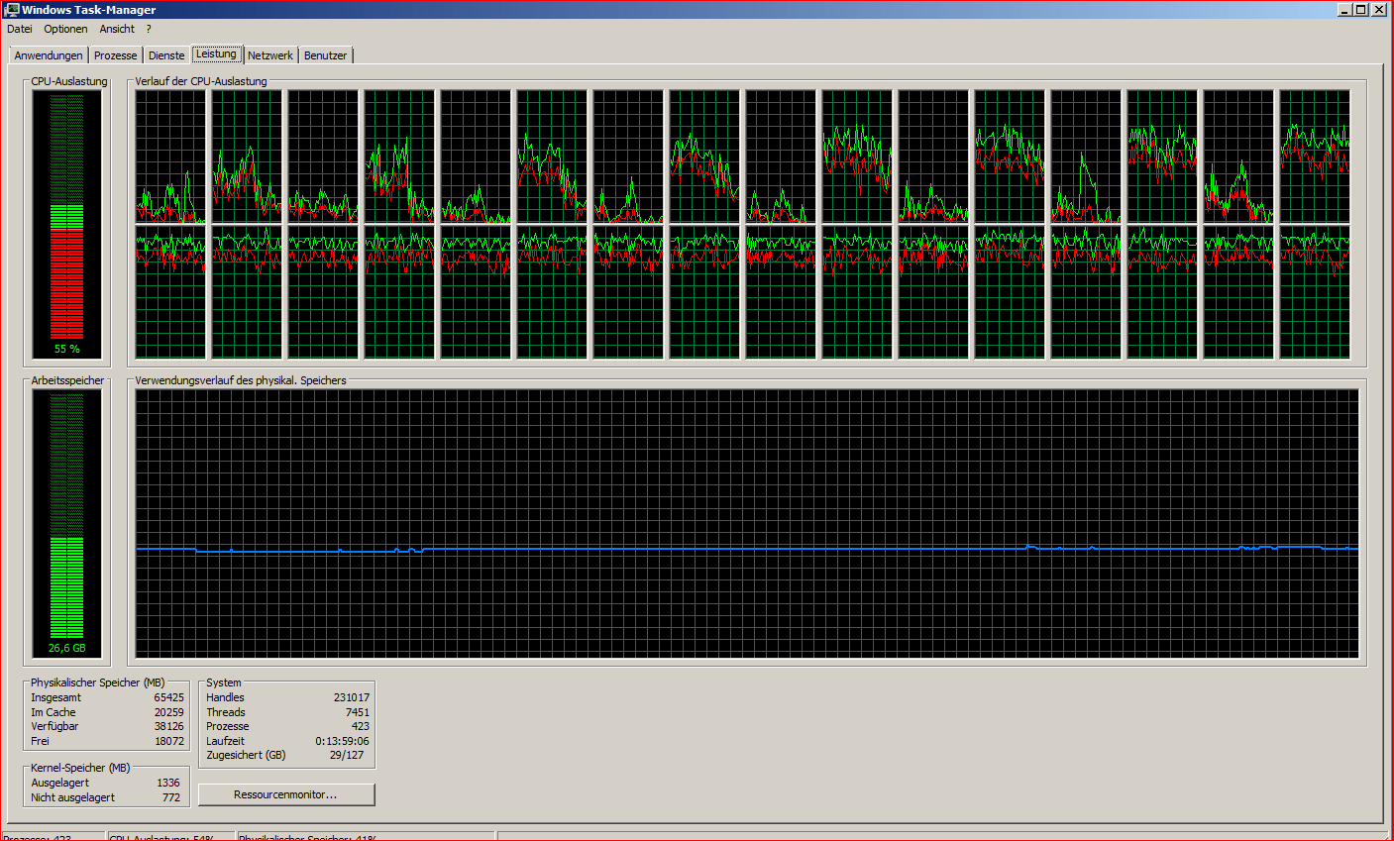The height and width of the screenshot is (841, 1394).
Task: Click the Threads value 7451
Action: (358, 712)
